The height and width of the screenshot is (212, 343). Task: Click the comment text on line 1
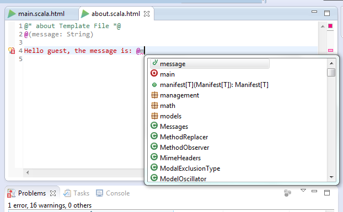click(x=72, y=26)
